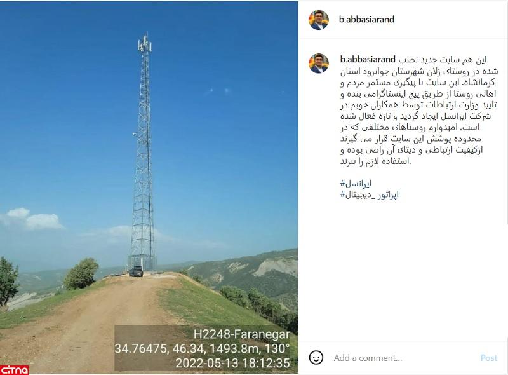Click the 2022-05-13 18:12:35 timestamp overlay
Viewport: 508px width, 375px height.
click(232, 363)
